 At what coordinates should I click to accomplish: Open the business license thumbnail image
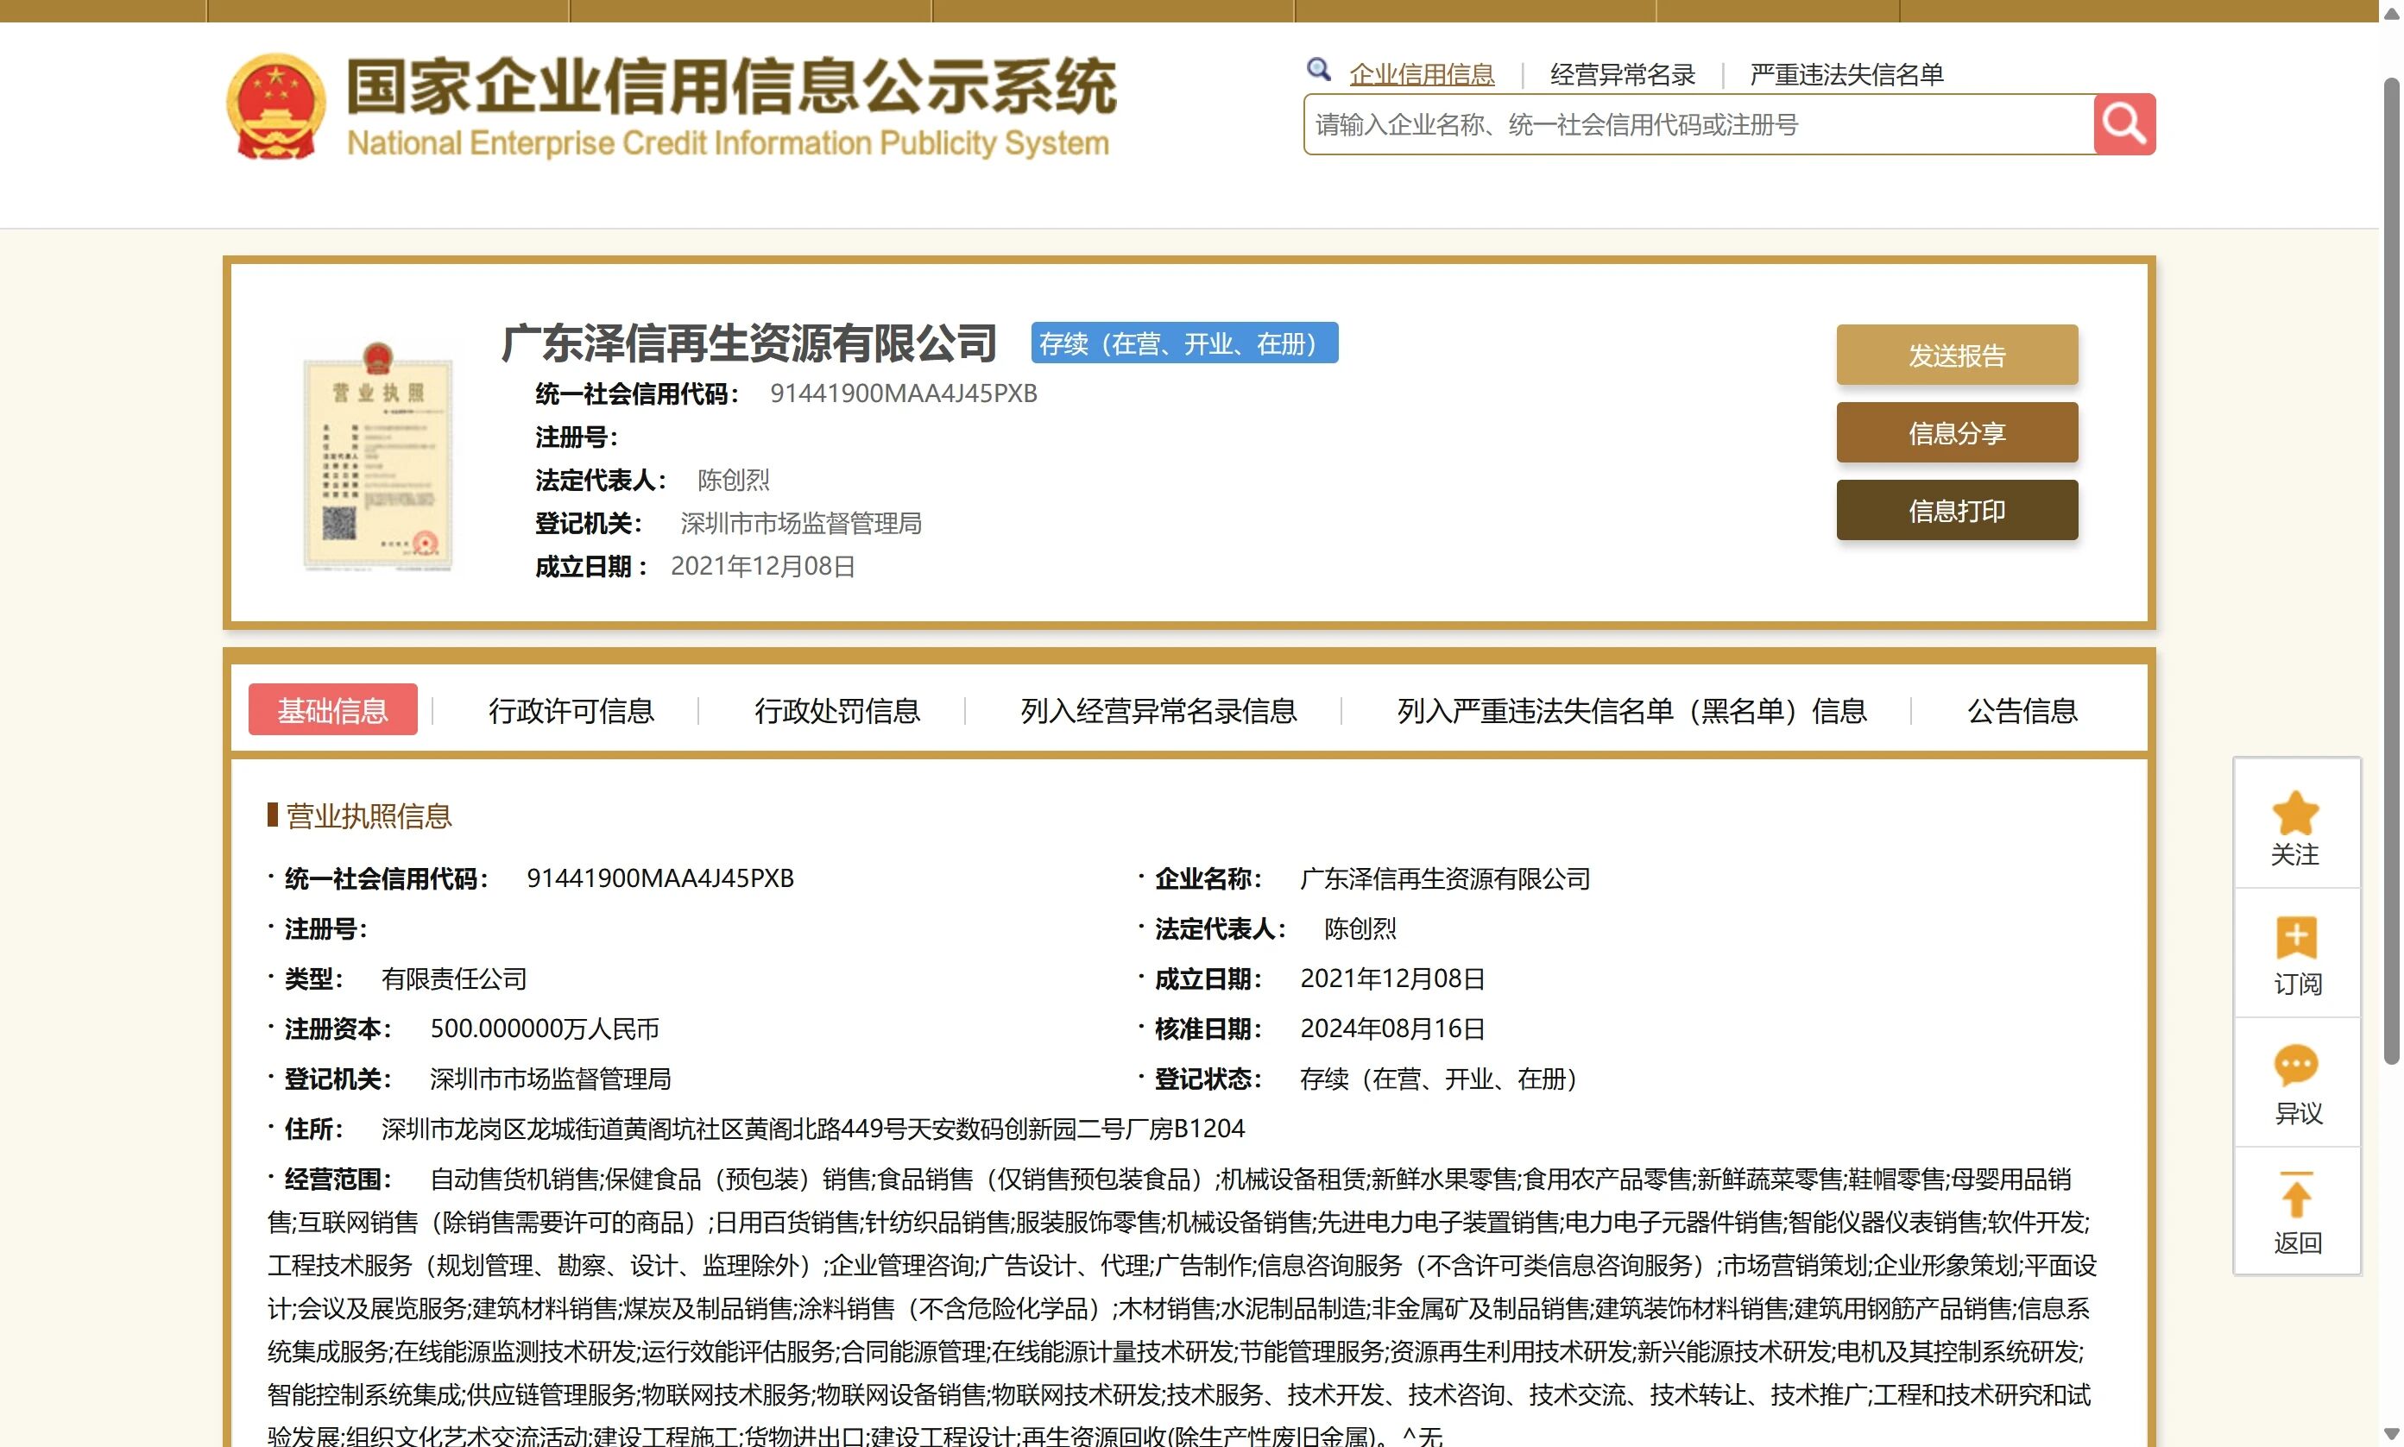378,456
